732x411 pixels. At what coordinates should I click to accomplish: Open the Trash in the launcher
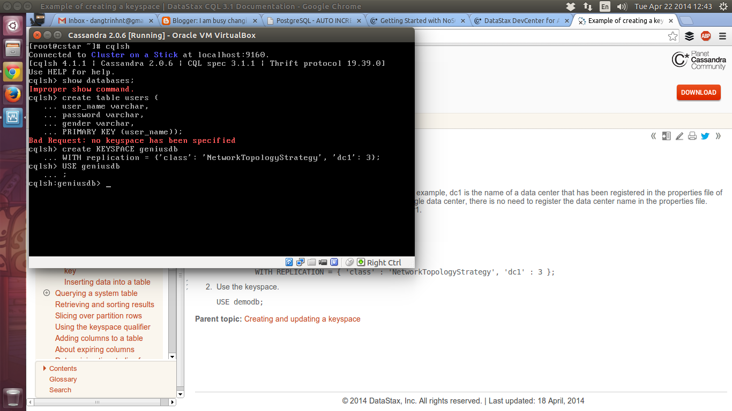point(13,398)
